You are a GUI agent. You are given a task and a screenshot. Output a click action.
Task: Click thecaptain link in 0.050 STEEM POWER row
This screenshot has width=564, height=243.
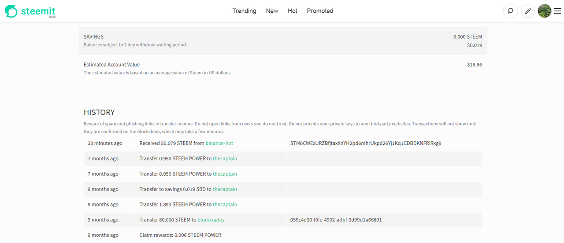coord(225,174)
